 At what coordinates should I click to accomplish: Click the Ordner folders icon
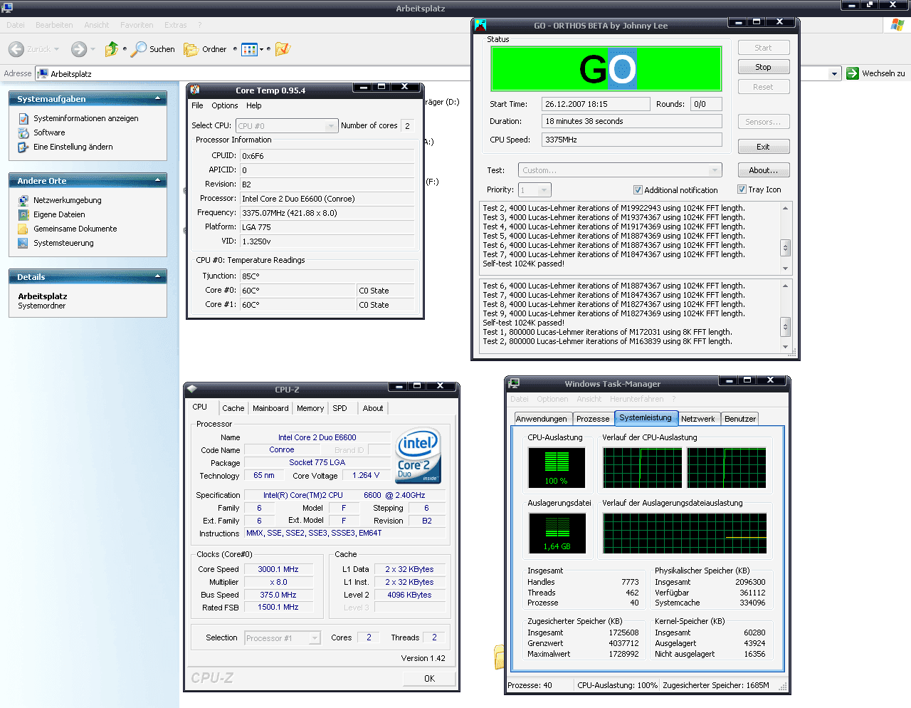point(191,49)
